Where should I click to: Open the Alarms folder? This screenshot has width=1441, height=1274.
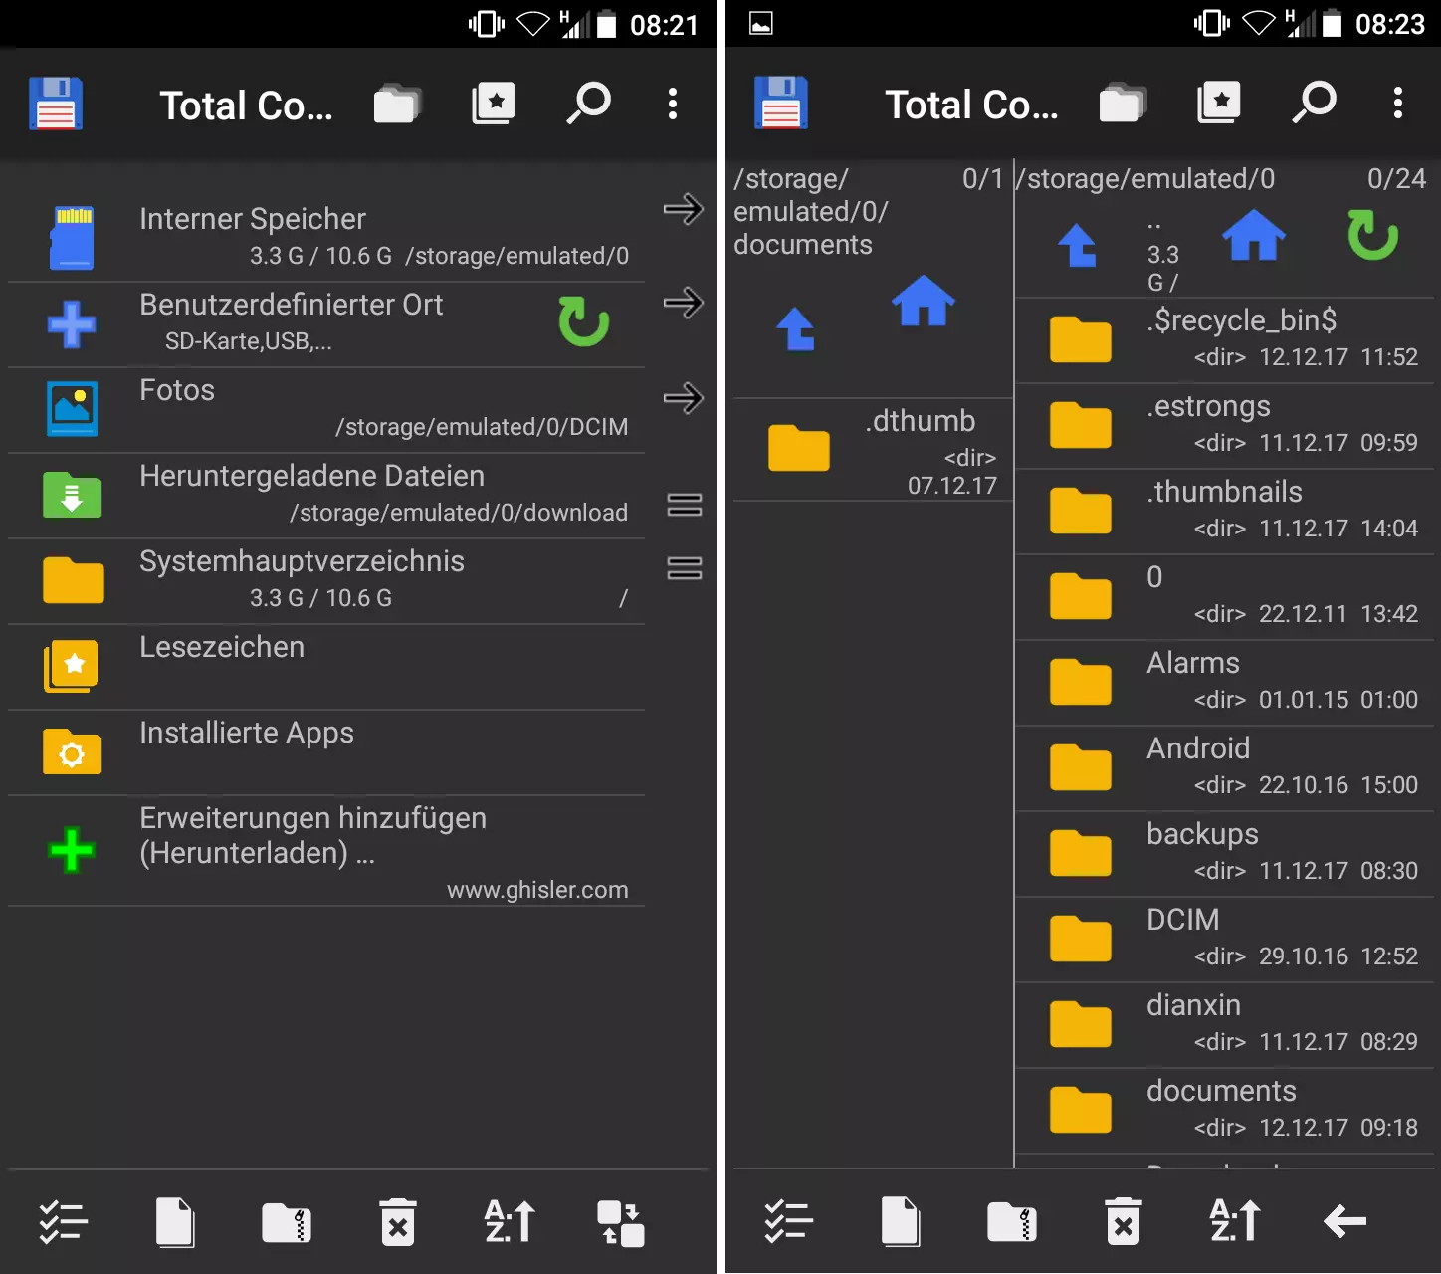click(1224, 683)
